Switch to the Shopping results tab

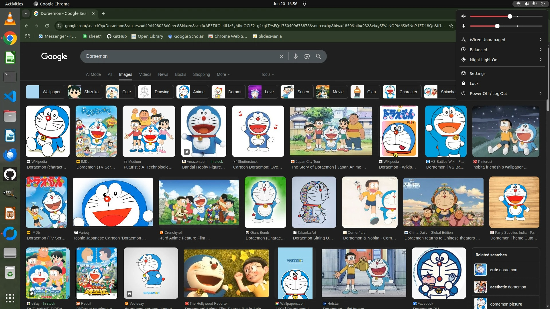click(201, 74)
